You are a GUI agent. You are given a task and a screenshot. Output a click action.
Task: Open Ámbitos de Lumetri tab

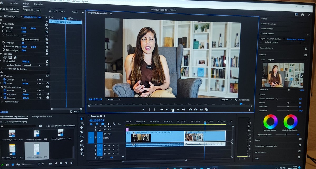tap(32, 9)
